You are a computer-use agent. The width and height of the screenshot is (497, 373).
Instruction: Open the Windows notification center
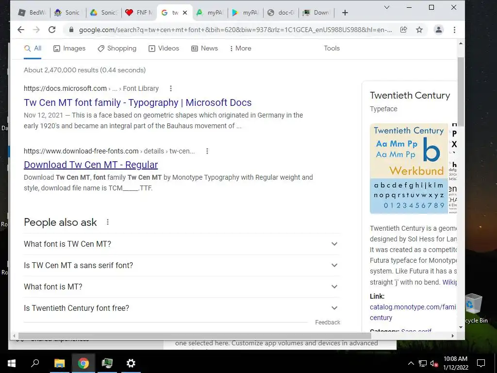point(481,363)
